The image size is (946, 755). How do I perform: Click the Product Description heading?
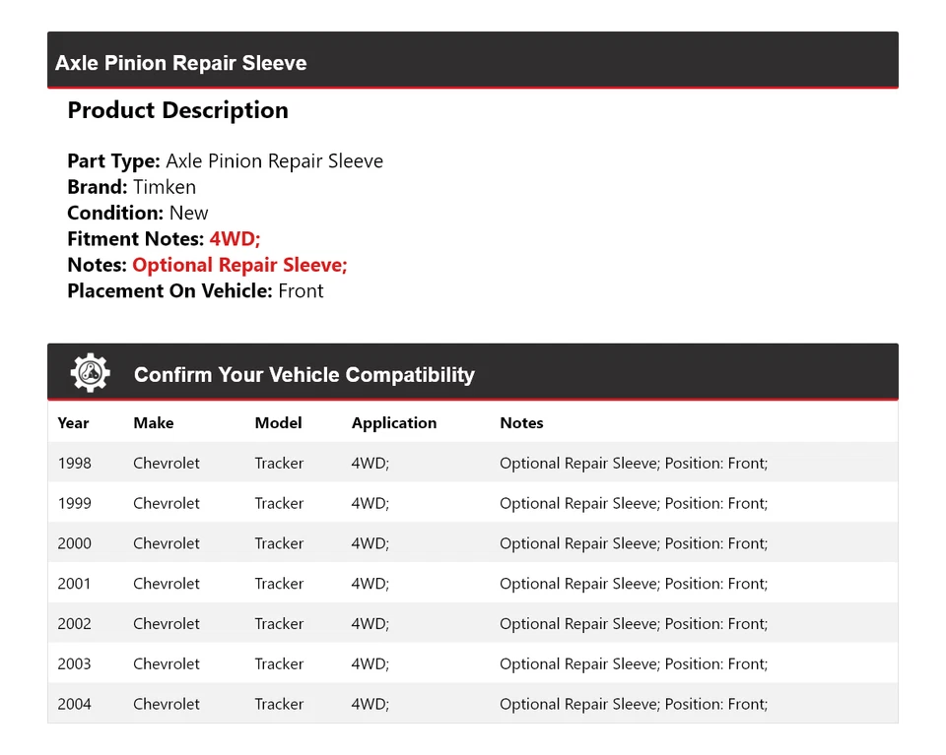tap(177, 110)
